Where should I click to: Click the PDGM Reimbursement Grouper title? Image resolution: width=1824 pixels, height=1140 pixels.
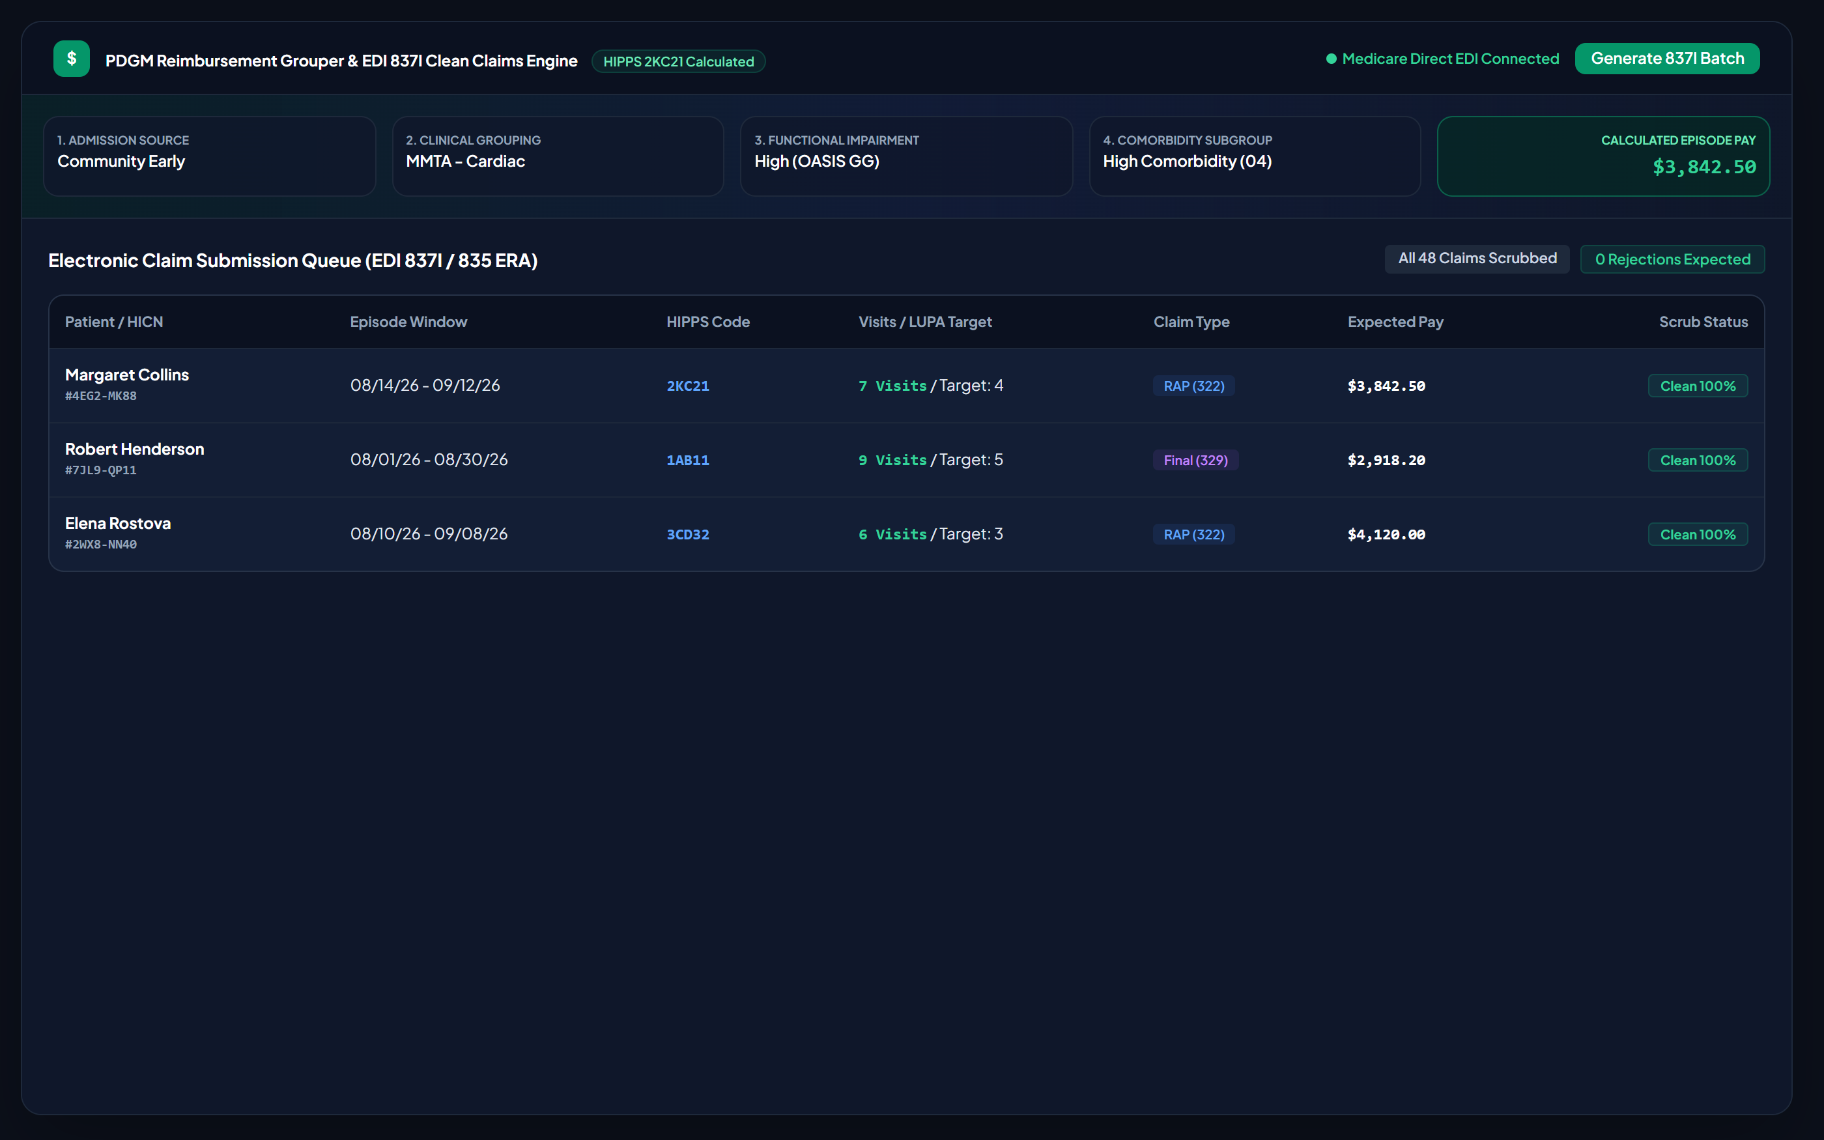point(341,61)
